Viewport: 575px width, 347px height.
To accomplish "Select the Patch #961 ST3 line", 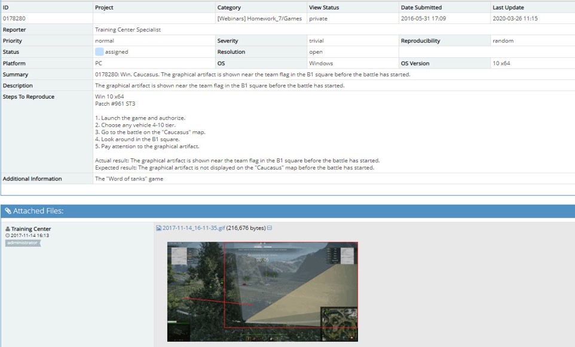I will point(115,104).
